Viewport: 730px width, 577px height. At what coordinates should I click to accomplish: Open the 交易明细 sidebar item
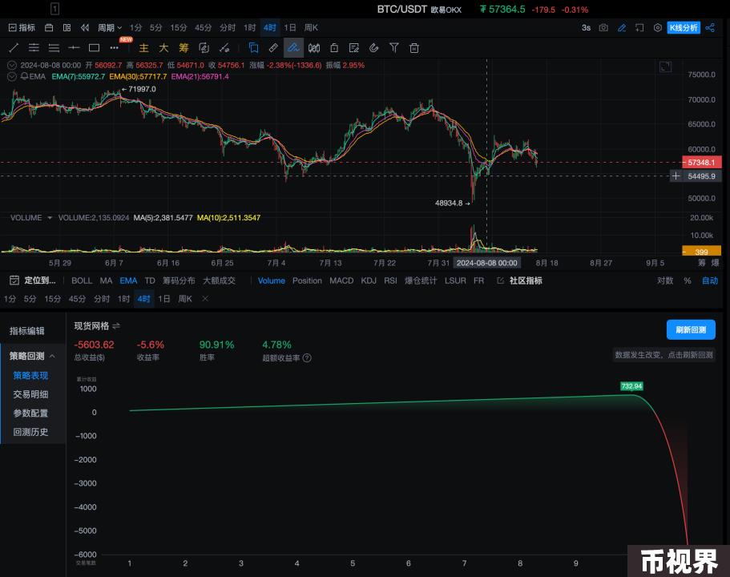(30, 394)
